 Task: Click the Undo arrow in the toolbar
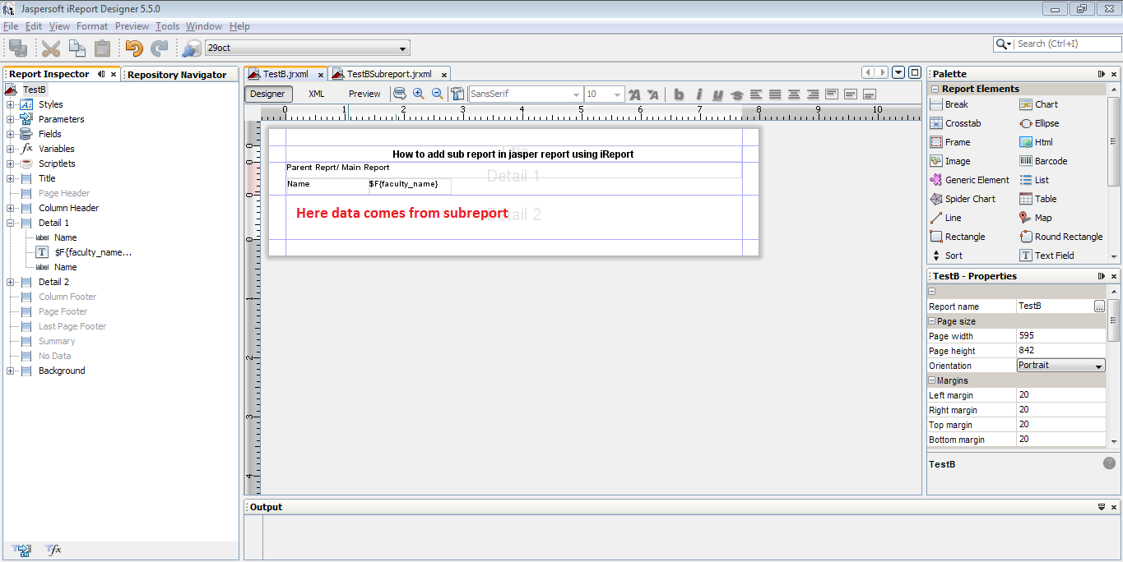point(132,48)
